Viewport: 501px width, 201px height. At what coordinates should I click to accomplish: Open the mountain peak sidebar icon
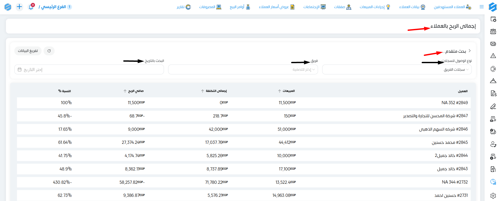tap(493, 81)
